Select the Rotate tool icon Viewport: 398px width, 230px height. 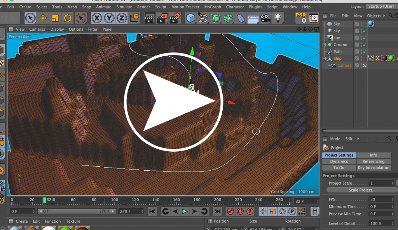(x=68, y=18)
